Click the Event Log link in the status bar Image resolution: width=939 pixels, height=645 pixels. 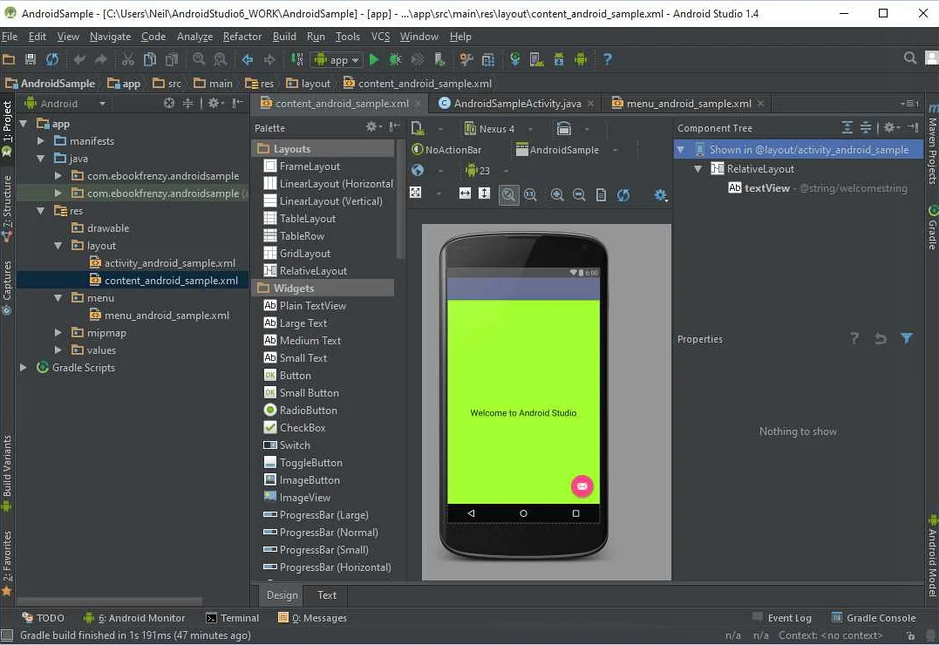point(789,617)
